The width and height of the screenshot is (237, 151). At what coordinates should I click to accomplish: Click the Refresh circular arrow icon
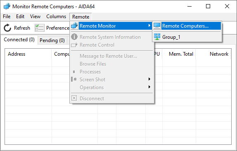pyautogui.click(x=7, y=28)
